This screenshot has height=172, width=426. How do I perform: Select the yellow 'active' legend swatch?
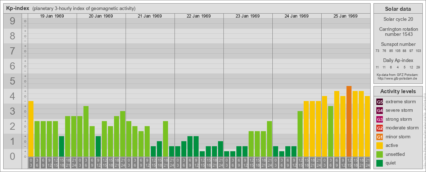tap(380, 145)
